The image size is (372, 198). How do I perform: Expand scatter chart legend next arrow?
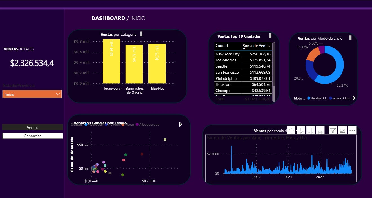(181, 124)
